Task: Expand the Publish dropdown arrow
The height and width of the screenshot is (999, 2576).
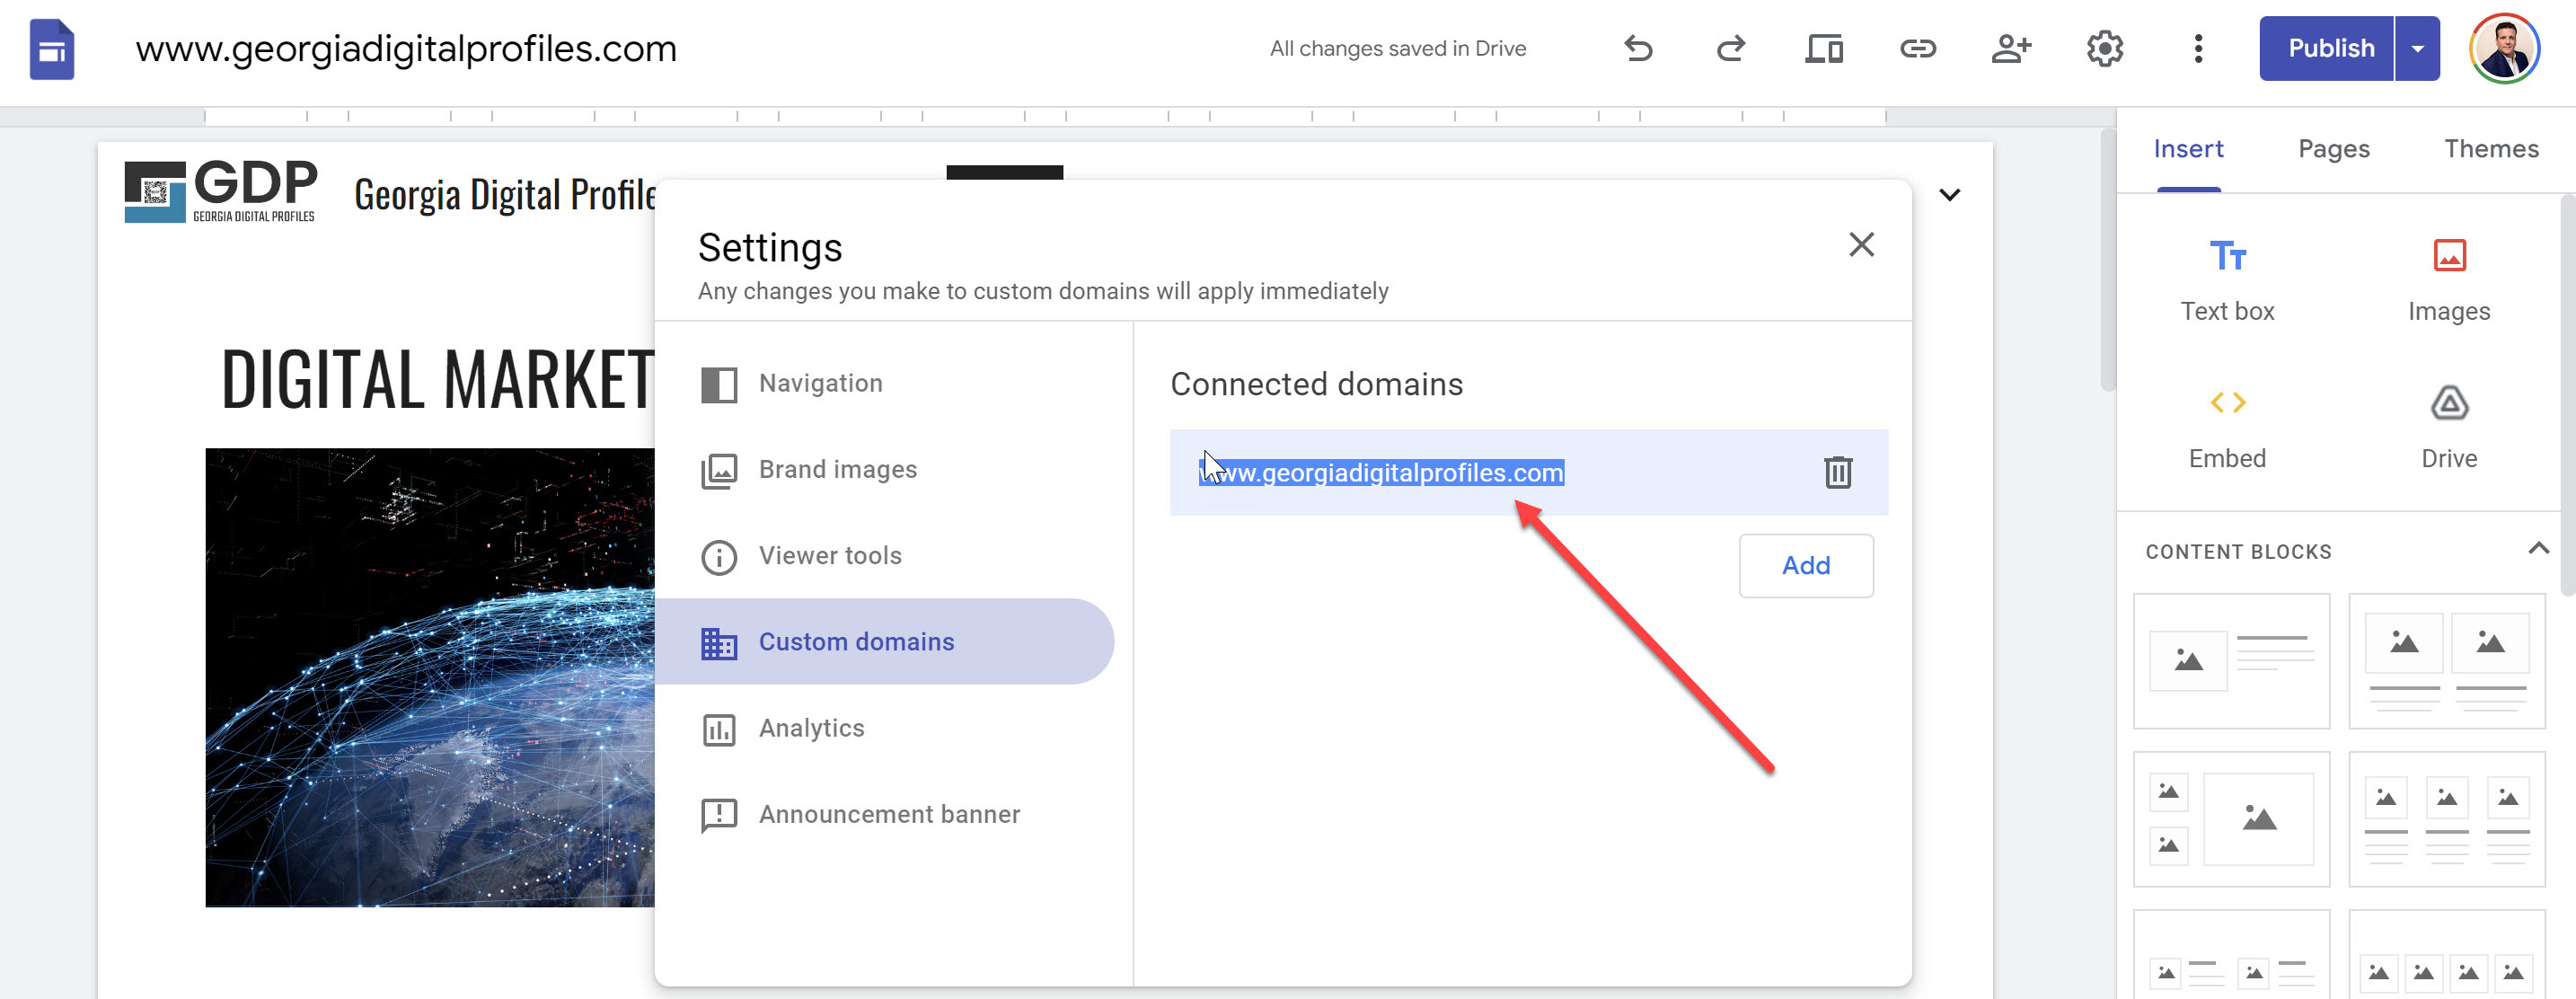Action: pyautogui.click(x=2417, y=48)
